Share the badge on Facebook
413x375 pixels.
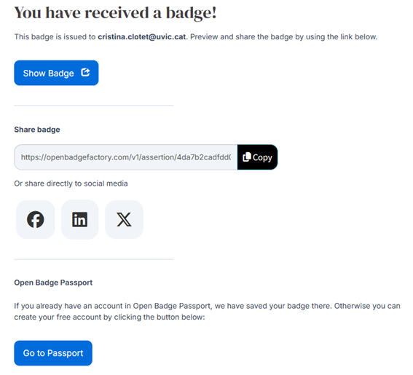(35, 219)
